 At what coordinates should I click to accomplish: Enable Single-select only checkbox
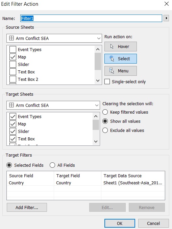(107, 82)
